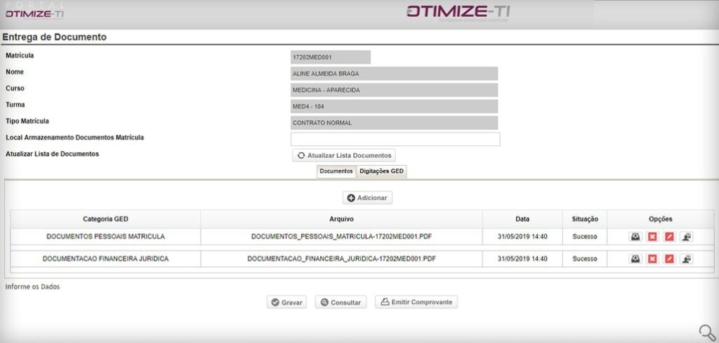Edit the DOCUMENTACAO FINANCEIRA JURIDICA entry with pencil icon
This screenshot has width=719, height=343.
pyautogui.click(x=669, y=259)
